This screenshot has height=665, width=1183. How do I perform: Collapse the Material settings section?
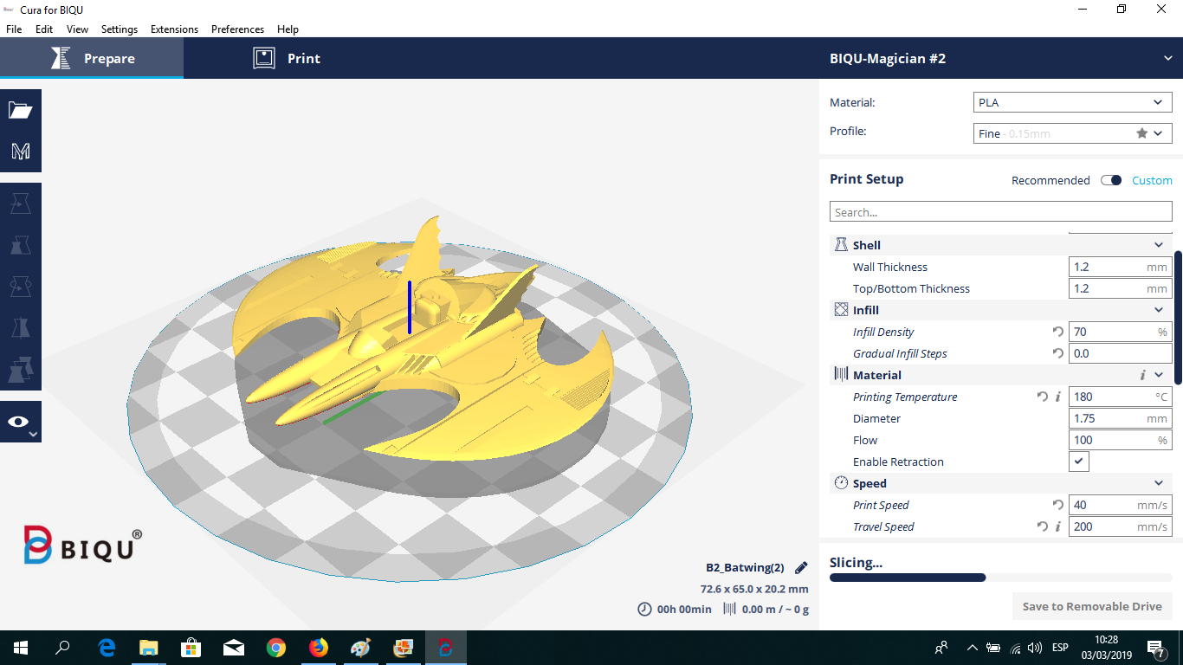(1159, 375)
